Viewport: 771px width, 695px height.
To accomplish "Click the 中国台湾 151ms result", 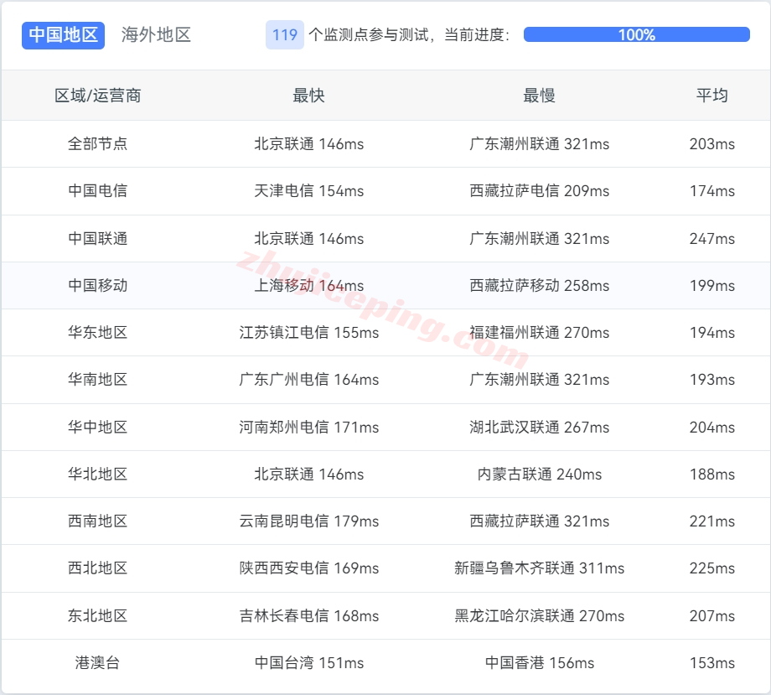I will click(x=309, y=662).
